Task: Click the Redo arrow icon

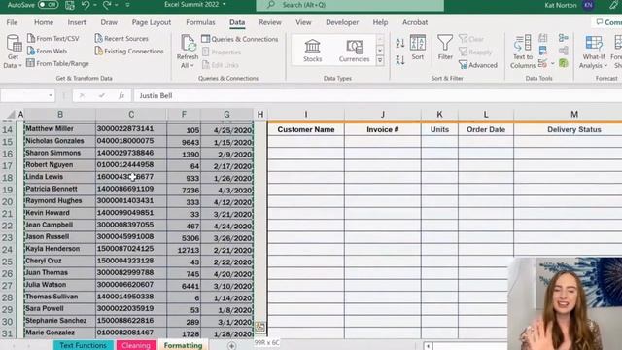Action: (x=107, y=5)
